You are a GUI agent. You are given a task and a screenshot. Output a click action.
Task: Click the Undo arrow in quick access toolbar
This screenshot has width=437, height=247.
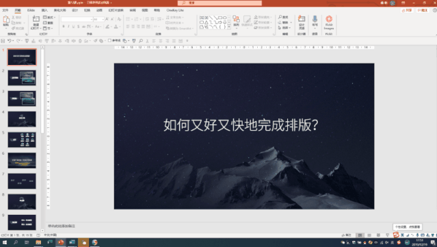9,40
